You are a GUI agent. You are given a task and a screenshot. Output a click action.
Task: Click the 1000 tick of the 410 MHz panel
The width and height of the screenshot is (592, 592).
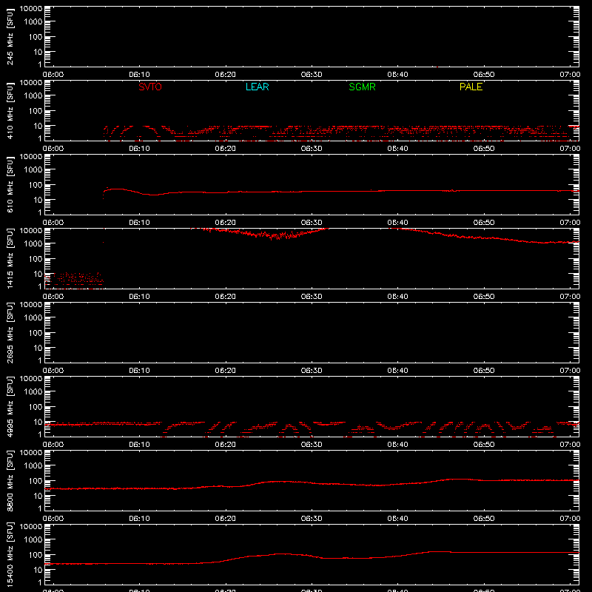[33, 96]
